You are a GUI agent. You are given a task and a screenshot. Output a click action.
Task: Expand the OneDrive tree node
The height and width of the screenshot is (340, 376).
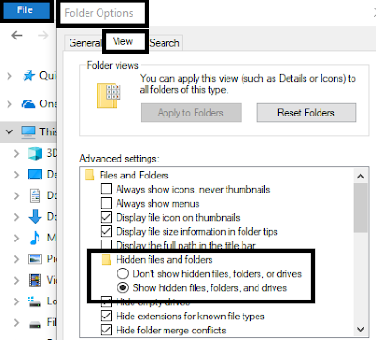[9, 104]
